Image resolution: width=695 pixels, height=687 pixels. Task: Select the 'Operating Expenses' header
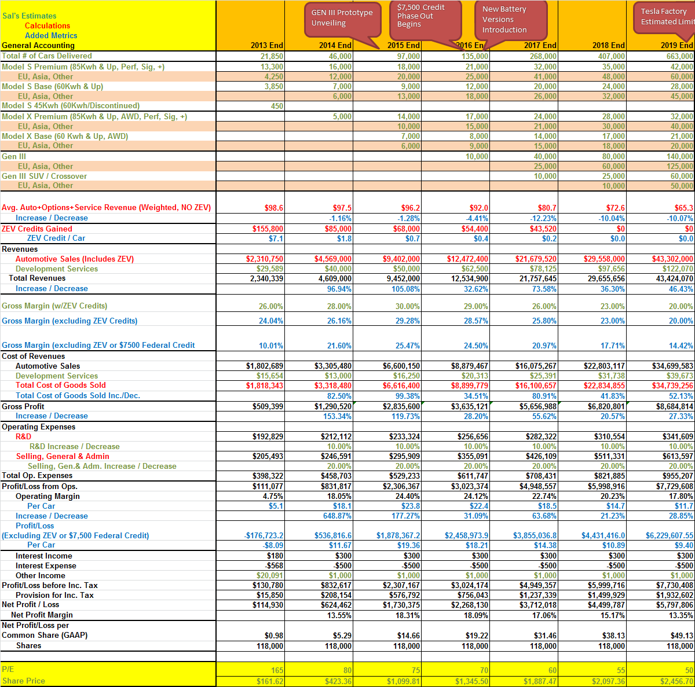click(x=38, y=427)
